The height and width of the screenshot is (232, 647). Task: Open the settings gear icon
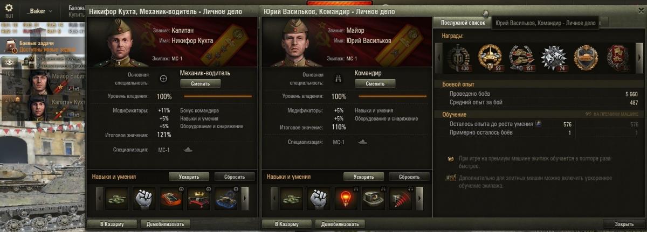tap(9, 10)
